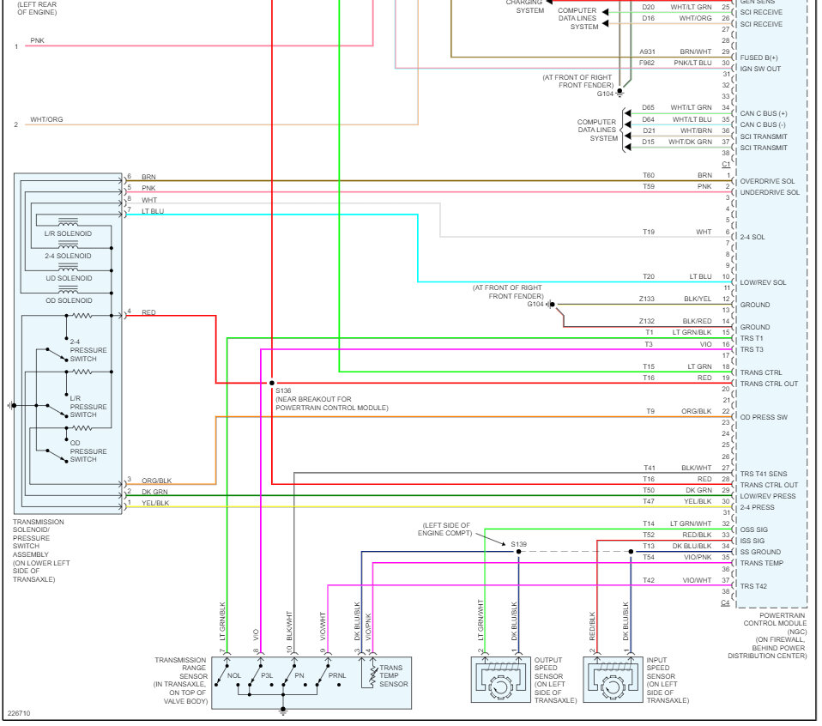Viewport: 822px width, 726px height.
Task: Click circuit code T47
Action: 649,501
